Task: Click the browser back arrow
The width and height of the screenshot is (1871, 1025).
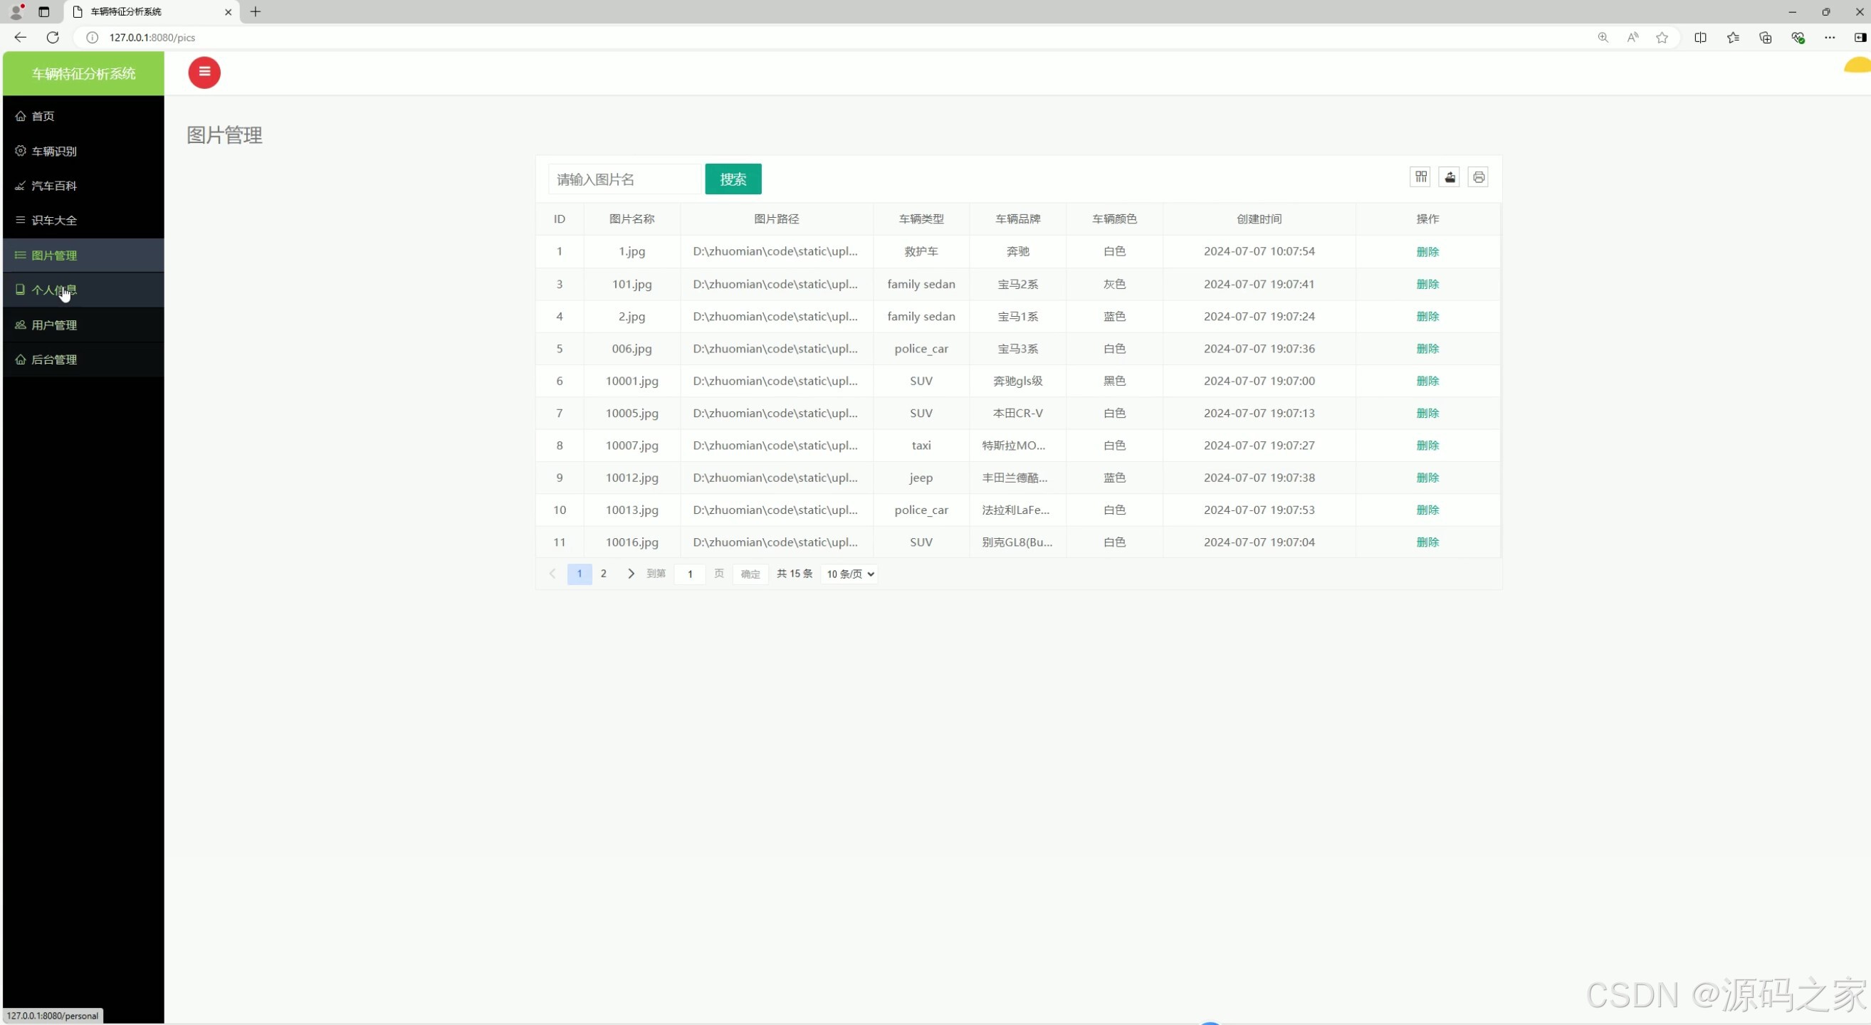Action: [x=21, y=37]
